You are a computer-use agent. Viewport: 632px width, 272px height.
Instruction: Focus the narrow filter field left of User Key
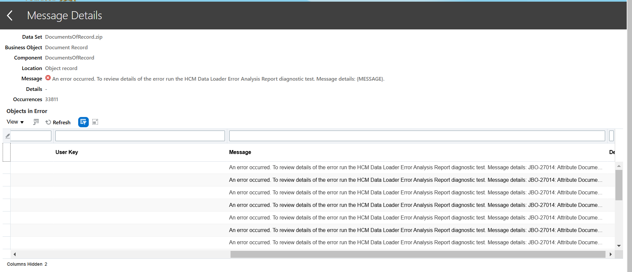coord(31,136)
